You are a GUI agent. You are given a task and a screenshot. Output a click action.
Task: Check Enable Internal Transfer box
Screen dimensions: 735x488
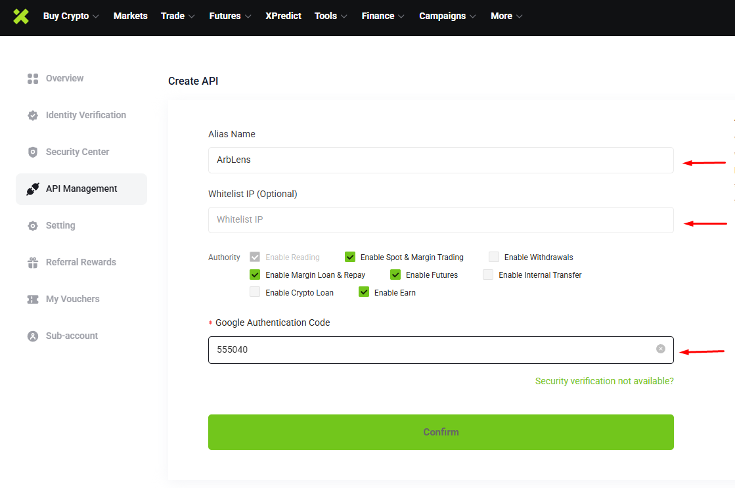488,275
